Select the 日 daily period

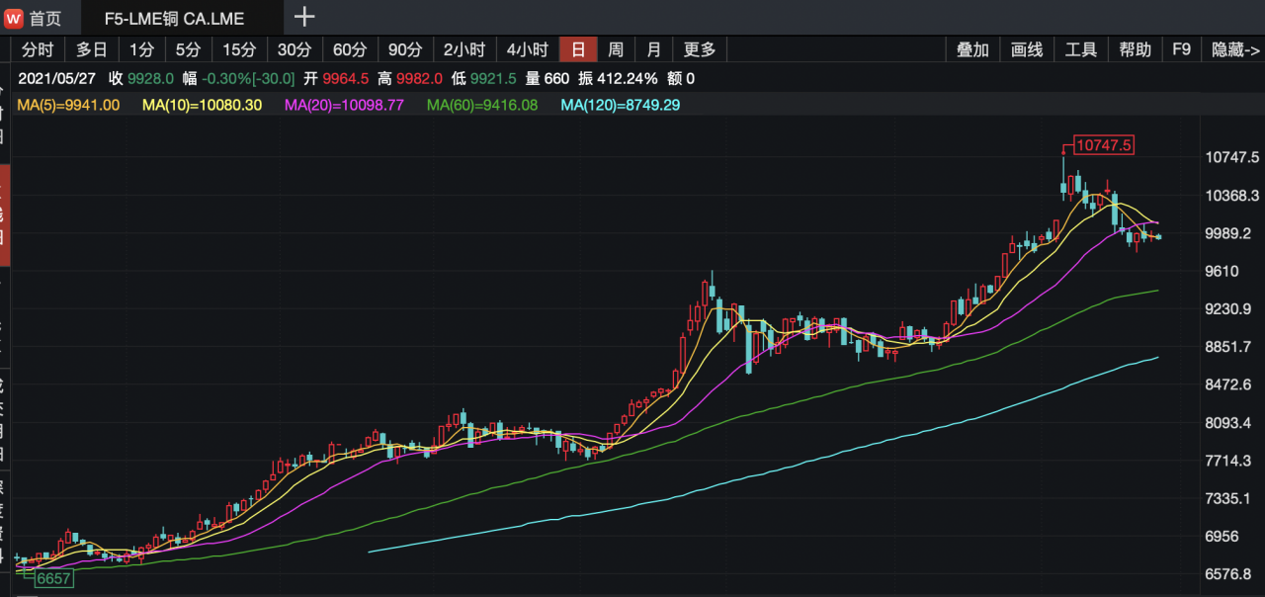[x=578, y=49]
